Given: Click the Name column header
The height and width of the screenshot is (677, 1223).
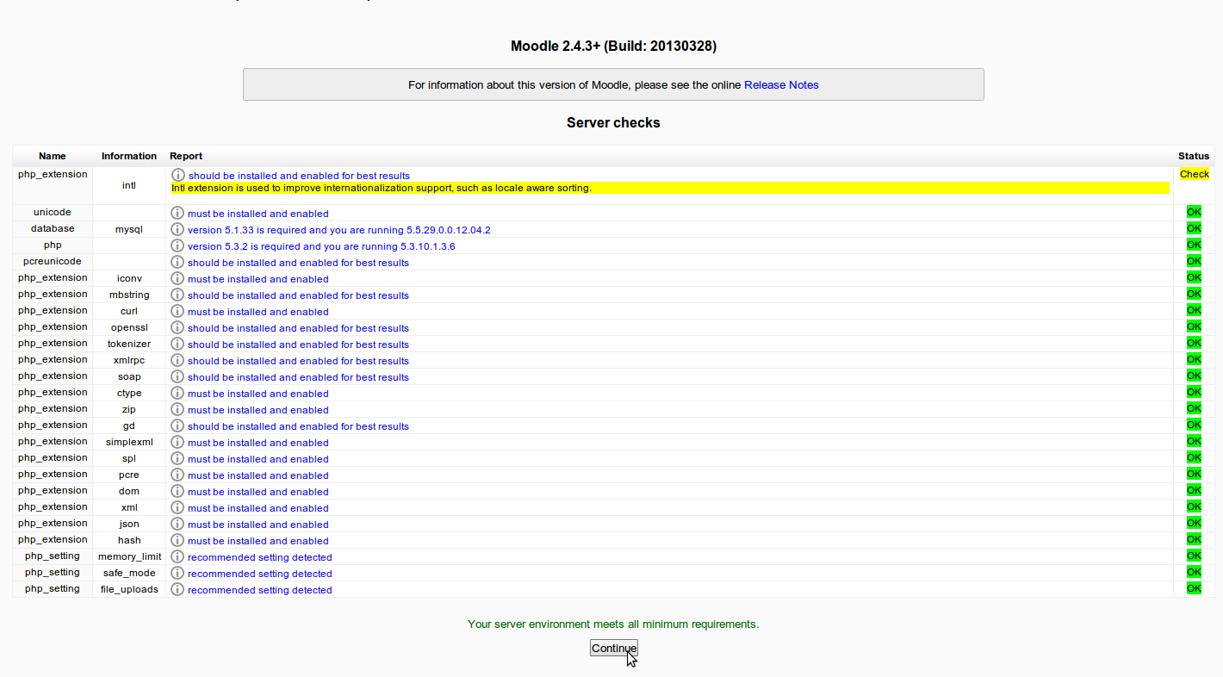Looking at the screenshot, I should (x=53, y=156).
